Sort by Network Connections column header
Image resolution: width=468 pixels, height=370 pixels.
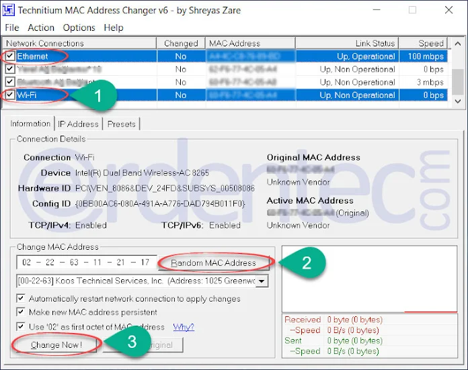point(79,44)
